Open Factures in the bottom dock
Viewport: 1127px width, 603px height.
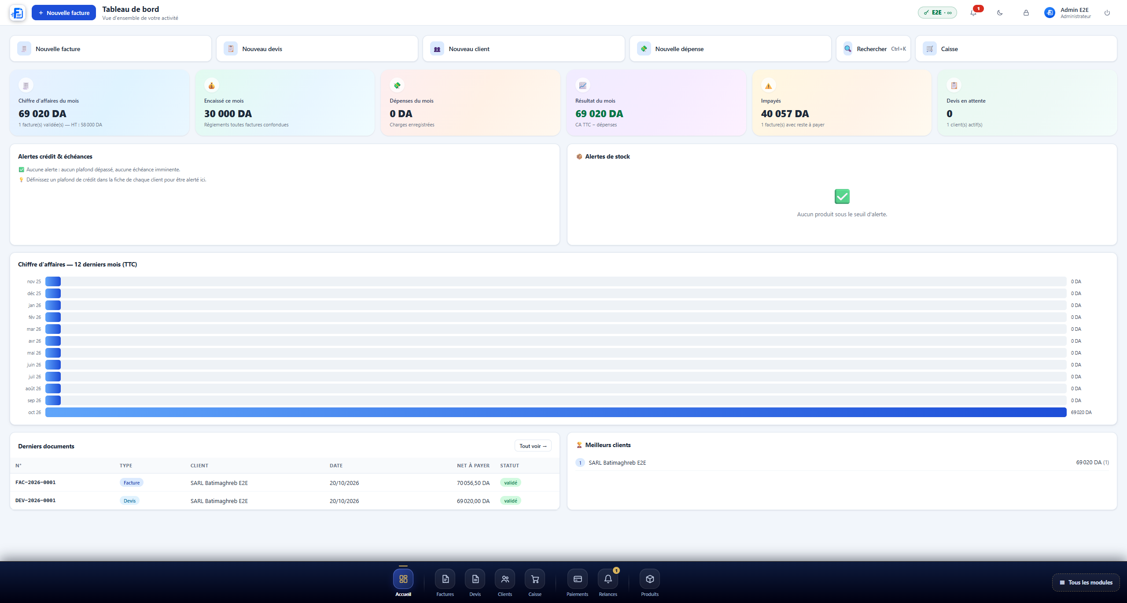(445, 583)
